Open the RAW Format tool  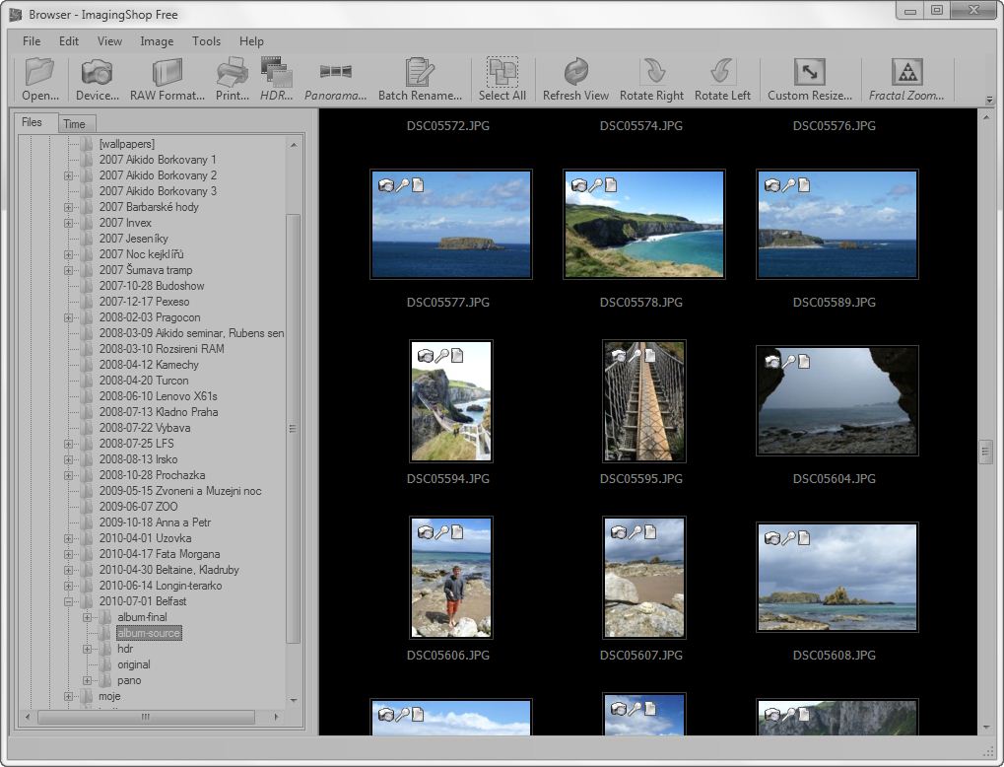tap(167, 80)
